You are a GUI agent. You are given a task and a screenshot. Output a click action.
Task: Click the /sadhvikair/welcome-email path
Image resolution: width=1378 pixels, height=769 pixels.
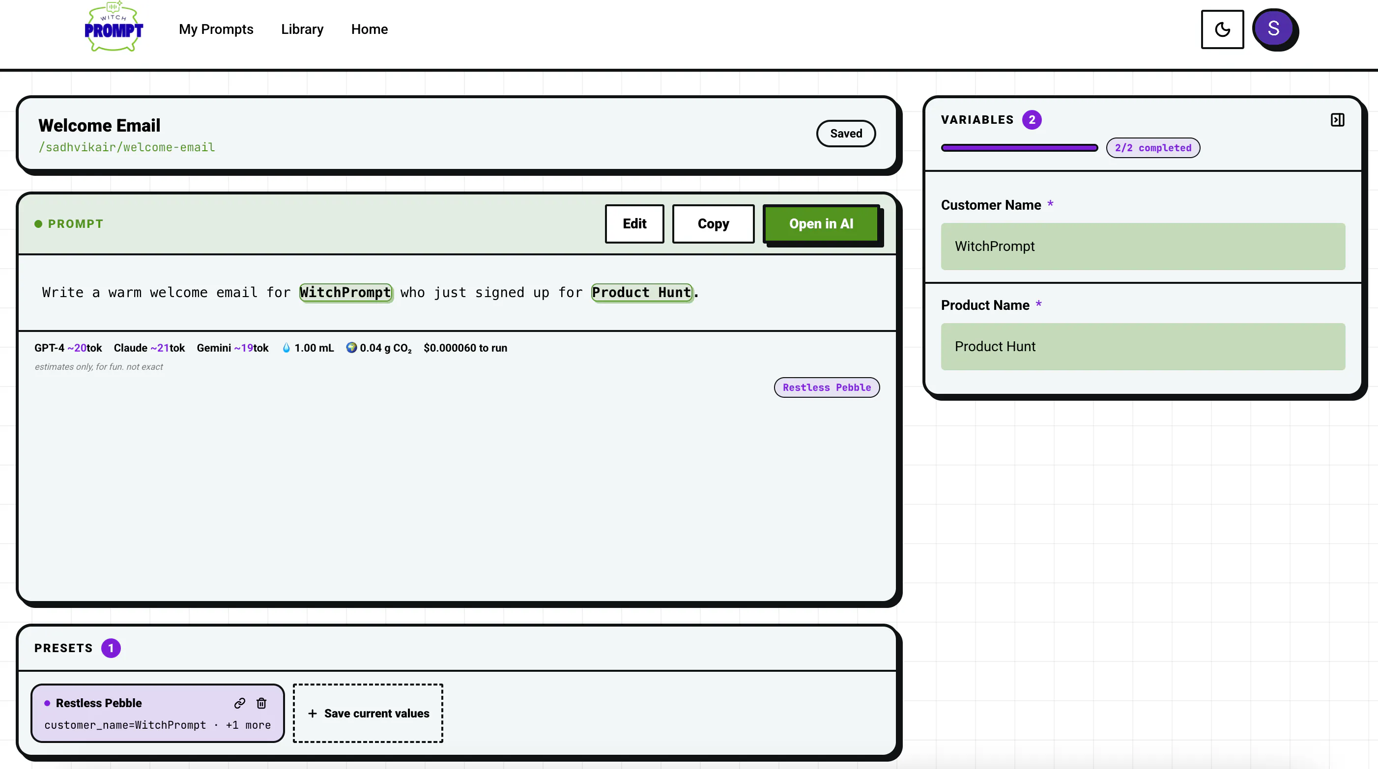pyautogui.click(x=127, y=147)
